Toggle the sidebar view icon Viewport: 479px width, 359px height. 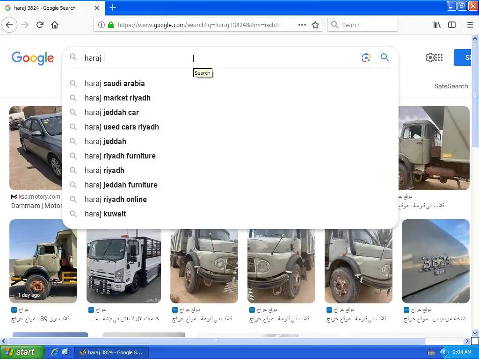452,25
